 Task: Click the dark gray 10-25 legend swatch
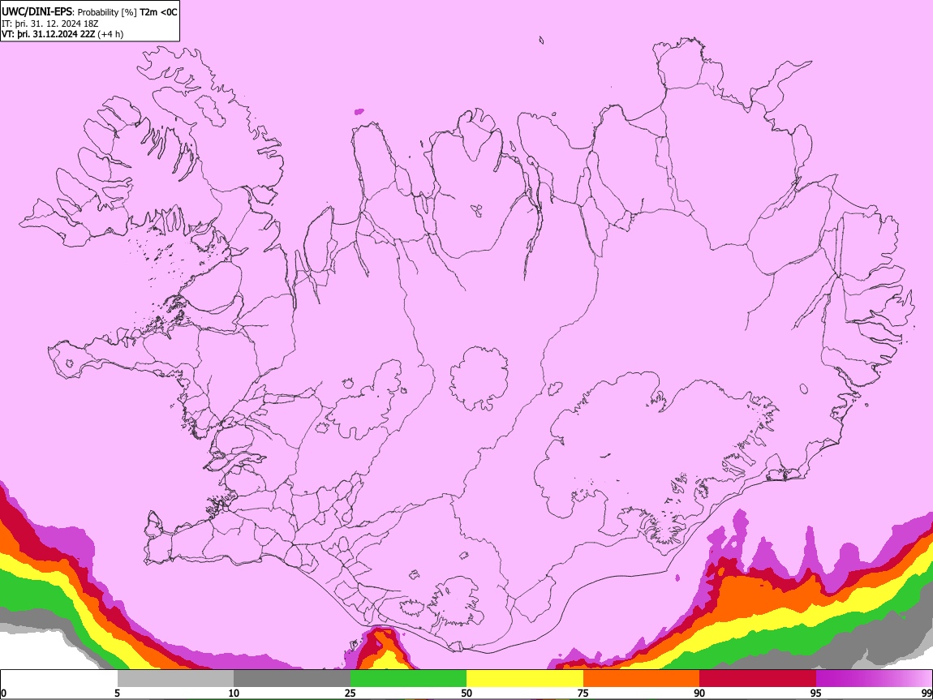click(x=292, y=678)
